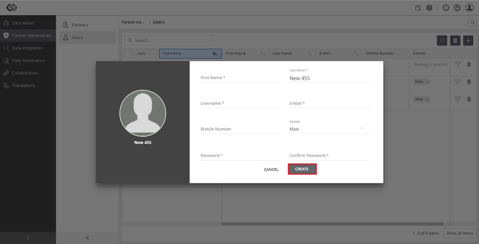The image size is (479, 244).
Task: Click the Partner Administration shield icon
Action: (6, 35)
